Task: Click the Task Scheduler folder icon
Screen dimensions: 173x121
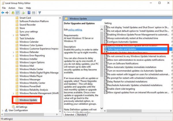Action: (x=17, y=38)
